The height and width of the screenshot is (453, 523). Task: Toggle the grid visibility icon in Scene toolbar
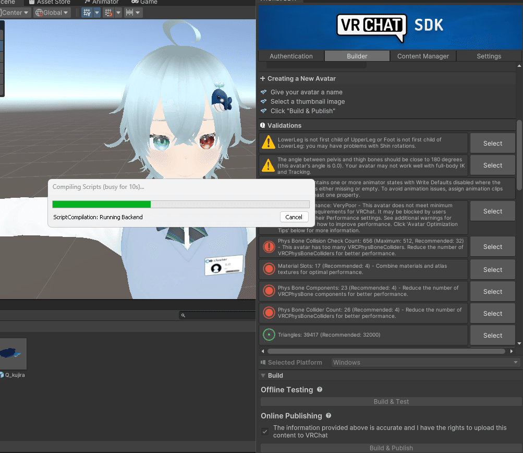[87, 13]
